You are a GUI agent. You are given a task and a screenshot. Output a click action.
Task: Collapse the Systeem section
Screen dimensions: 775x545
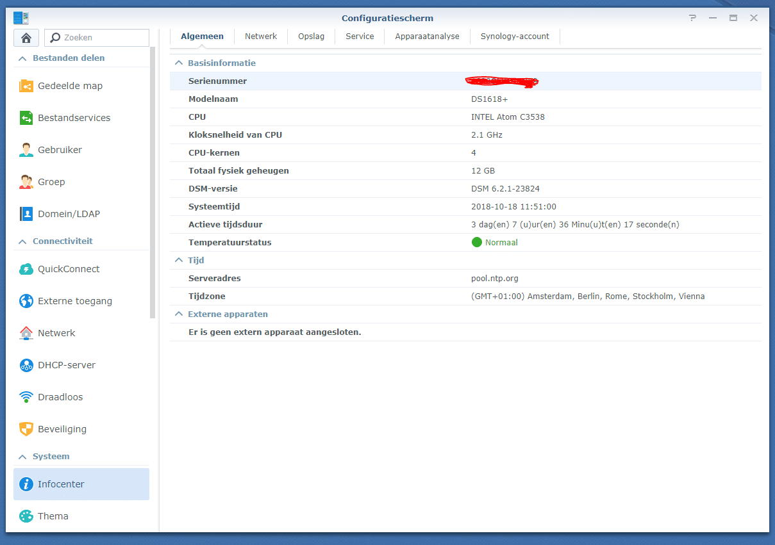(x=22, y=457)
